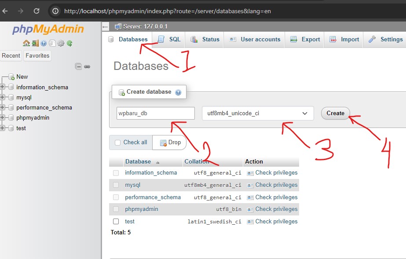Go to the User accounts tab
The height and width of the screenshot is (259, 406).
coord(255,39)
